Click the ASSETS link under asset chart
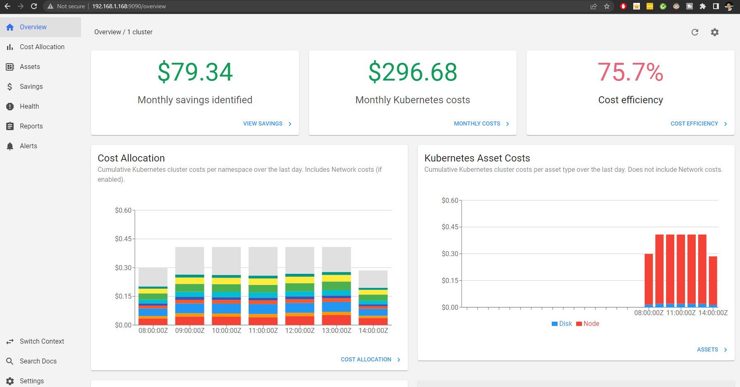The width and height of the screenshot is (740, 387). [707, 349]
